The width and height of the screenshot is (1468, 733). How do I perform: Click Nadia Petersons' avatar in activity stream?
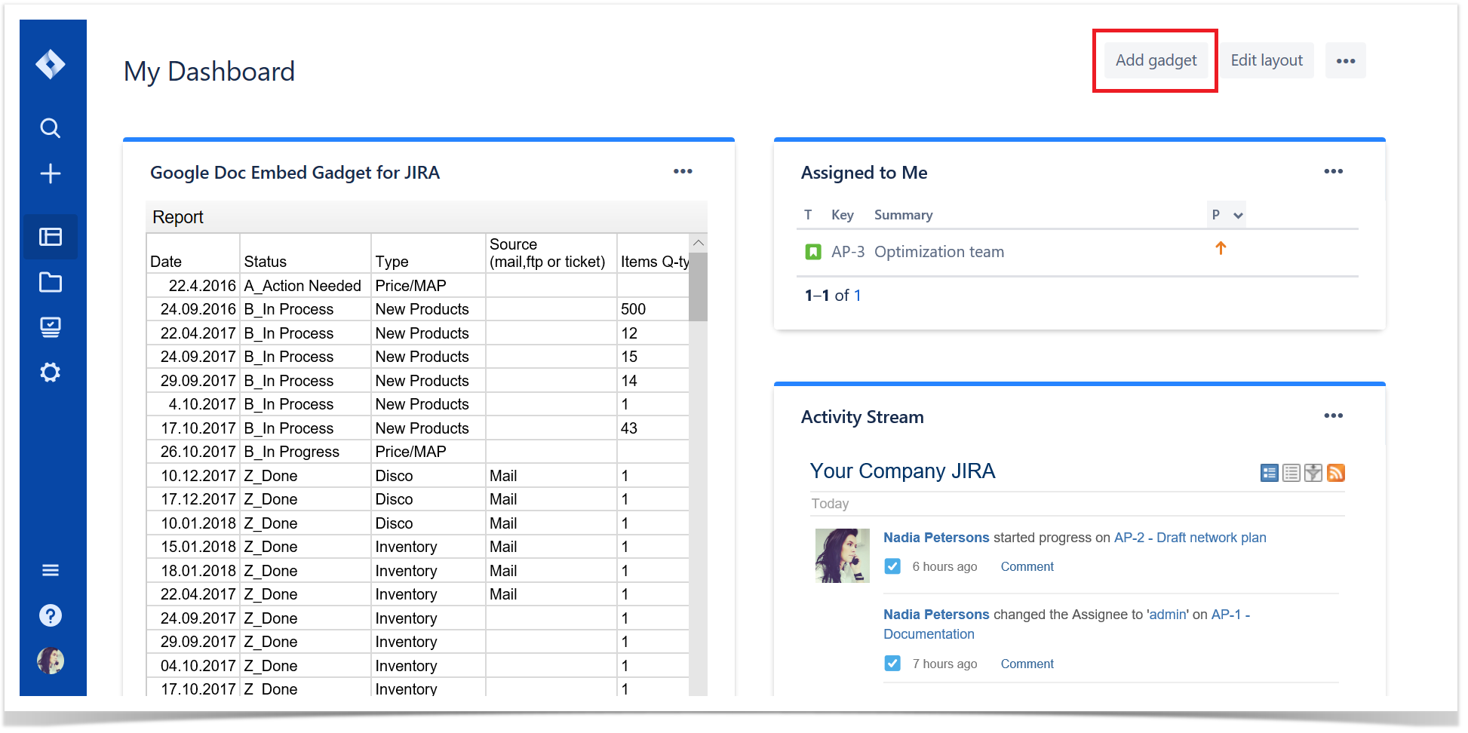coord(842,556)
